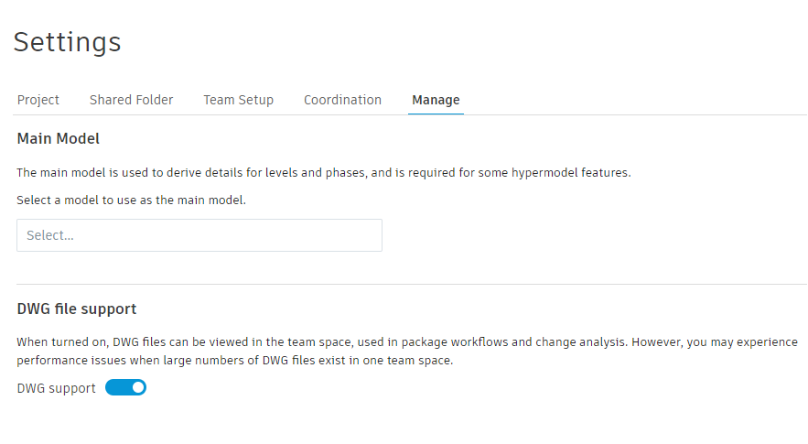Viewport: 808px width, 444px height.
Task: Click the right end of main model combo box
Action: tap(366, 235)
